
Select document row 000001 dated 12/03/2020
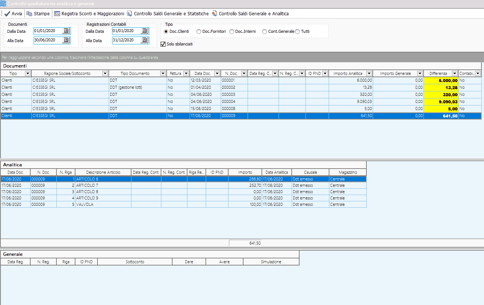point(241,80)
